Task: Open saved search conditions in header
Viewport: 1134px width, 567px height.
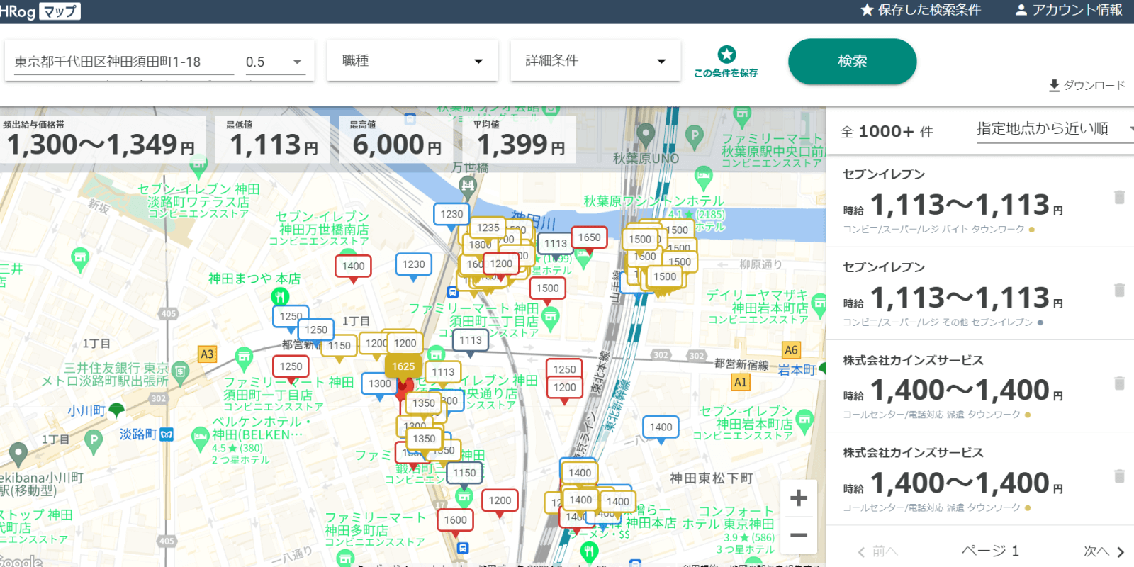Action: [x=921, y=10]
